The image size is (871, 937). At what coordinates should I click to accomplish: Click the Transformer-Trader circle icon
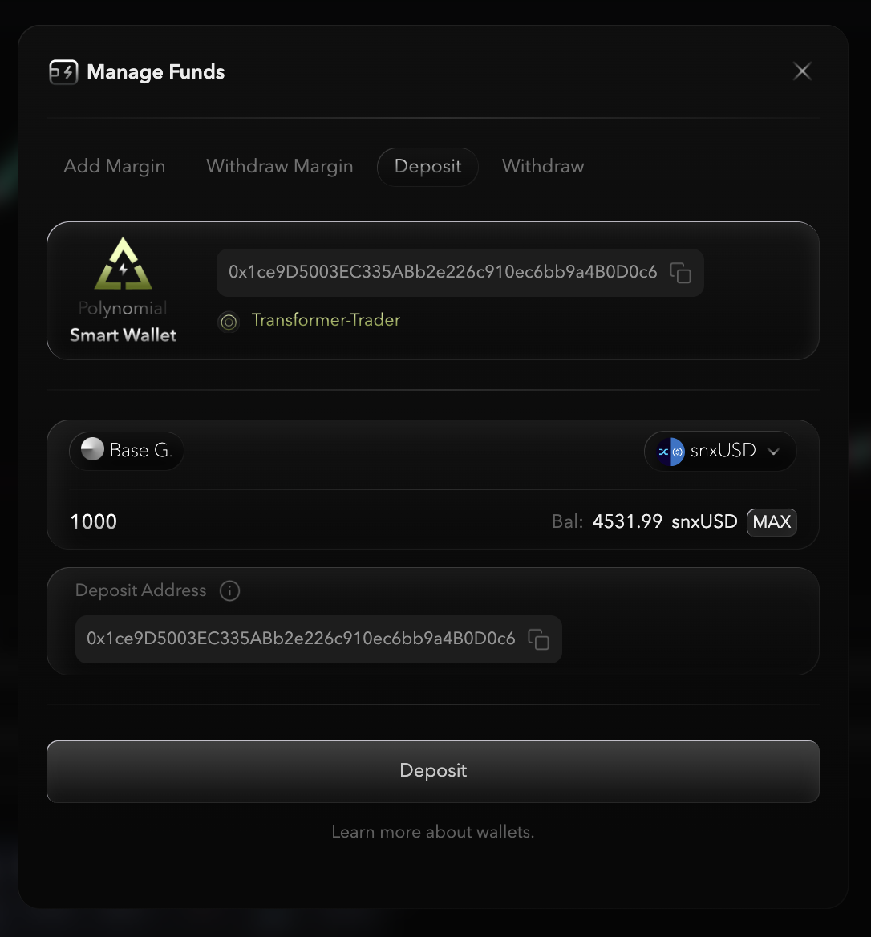coord(229,322)
